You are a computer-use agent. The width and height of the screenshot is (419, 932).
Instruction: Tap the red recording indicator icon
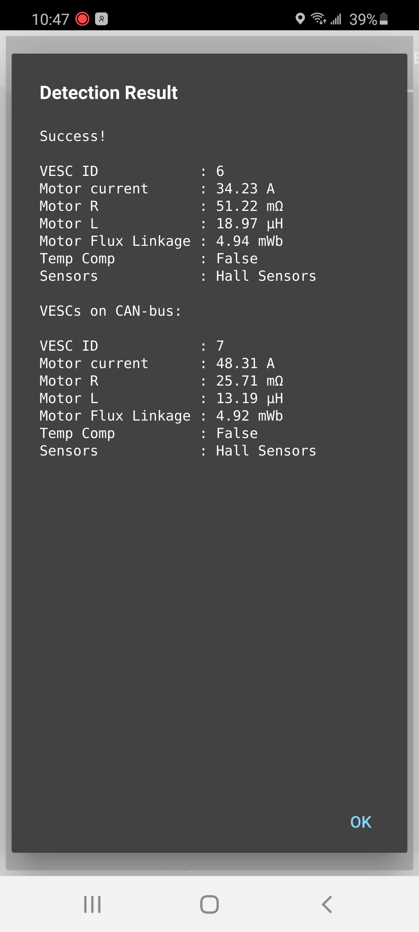click(x=82, y=19)
